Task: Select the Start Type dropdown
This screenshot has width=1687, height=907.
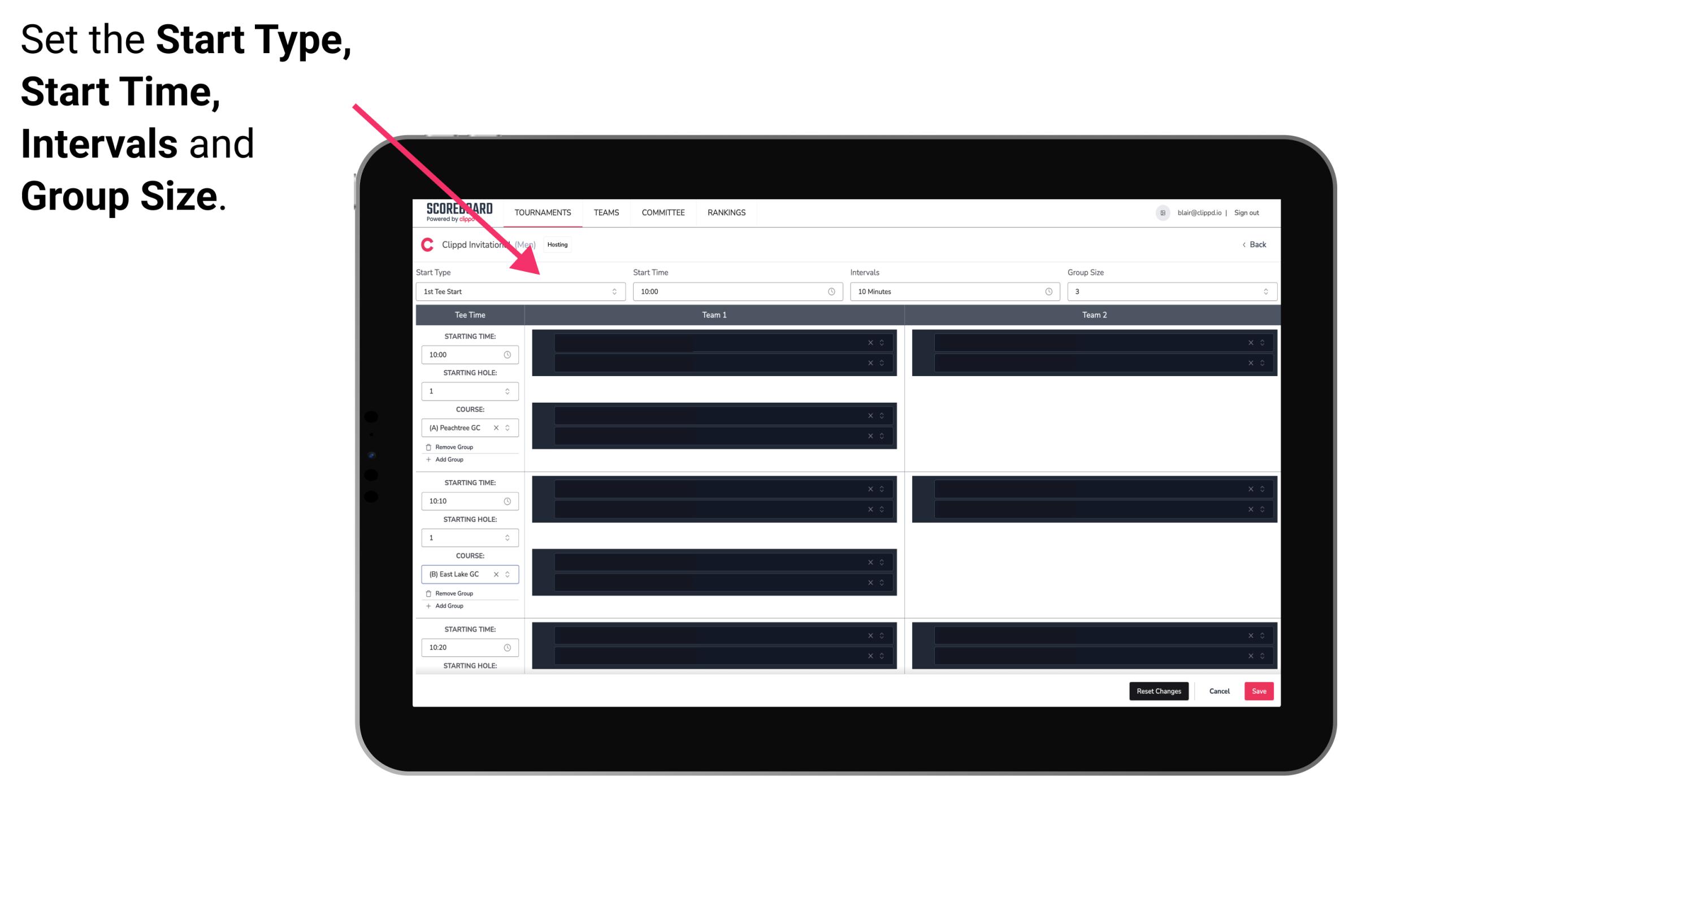Action: click(517, 291)
